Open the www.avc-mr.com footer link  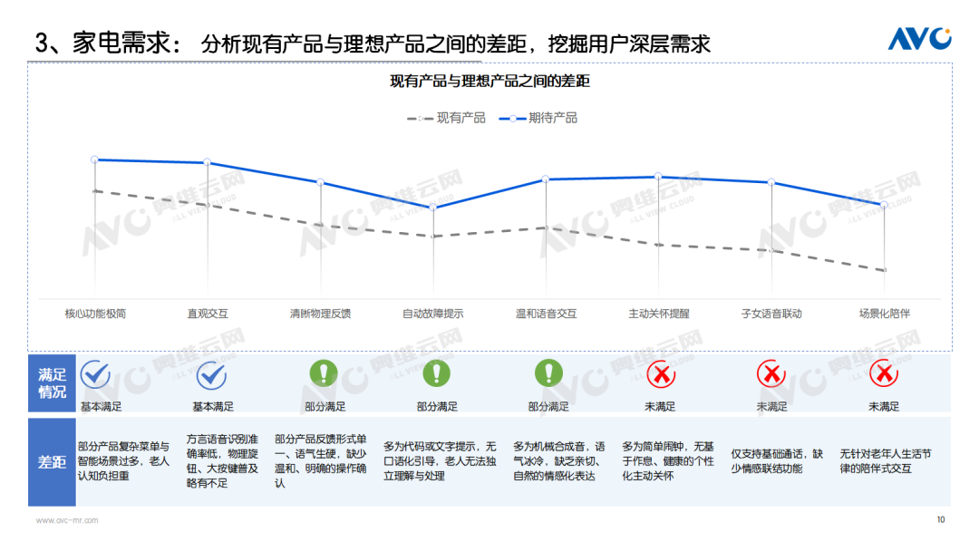pos(67,520)
